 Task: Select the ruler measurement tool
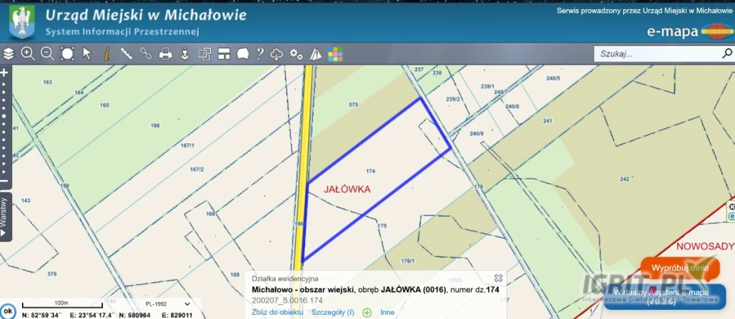pos(126,54)
